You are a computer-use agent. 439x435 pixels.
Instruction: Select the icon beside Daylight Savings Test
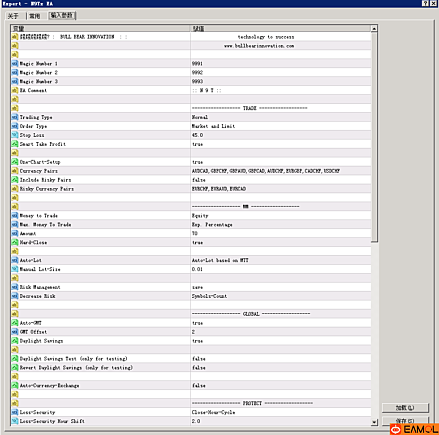tap(14, 359)
